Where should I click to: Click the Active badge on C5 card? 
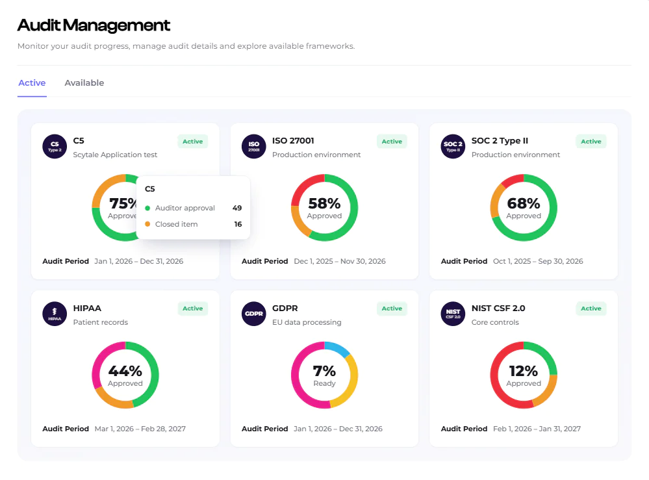(193, 142)
